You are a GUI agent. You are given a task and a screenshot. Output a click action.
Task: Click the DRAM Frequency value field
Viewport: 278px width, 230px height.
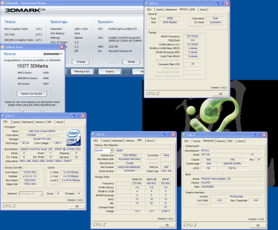click(x=193, y=36)
